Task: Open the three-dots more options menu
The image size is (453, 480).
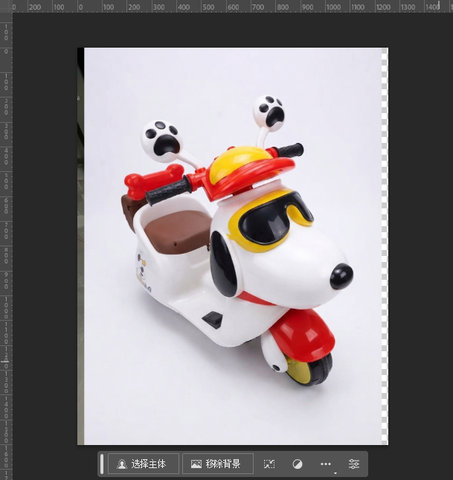Action: [326, 464]
